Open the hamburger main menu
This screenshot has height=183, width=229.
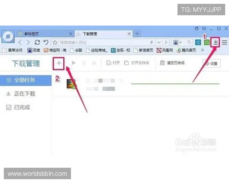224,42
